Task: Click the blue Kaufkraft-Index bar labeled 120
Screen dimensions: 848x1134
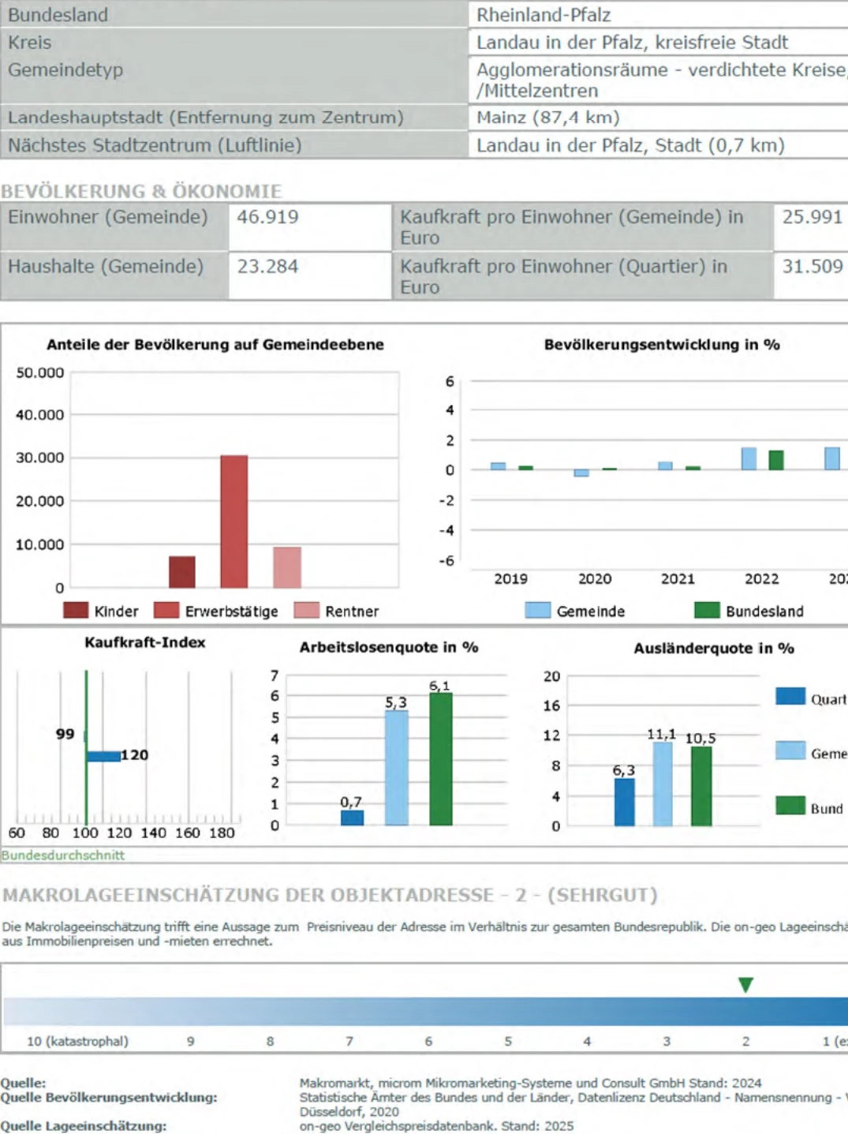Action: (103, 756)
